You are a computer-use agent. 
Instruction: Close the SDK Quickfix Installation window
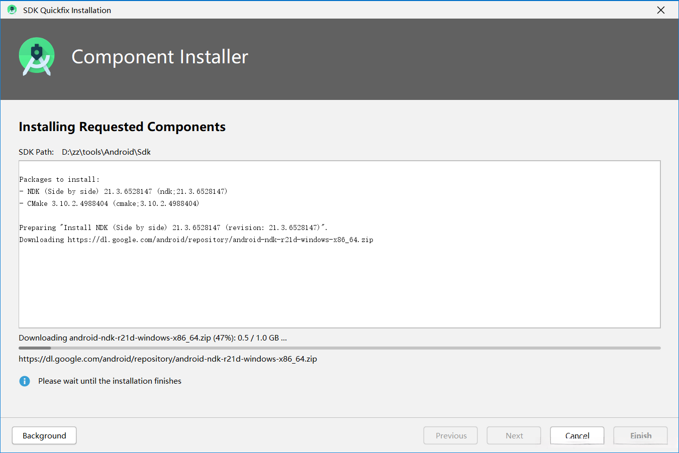pos(661,10)
